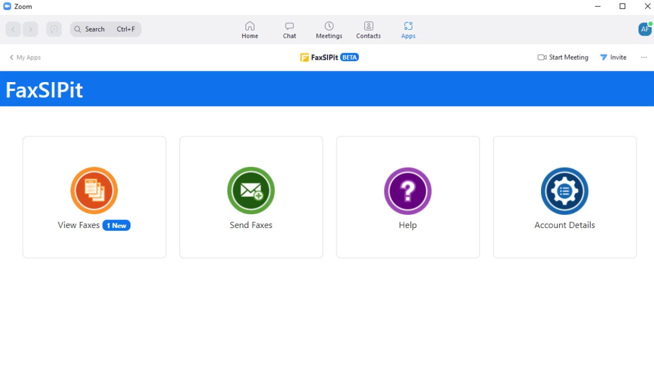Close the Zoom window
The height and width of the screenshot is (390, 654).
coord(647,6)
